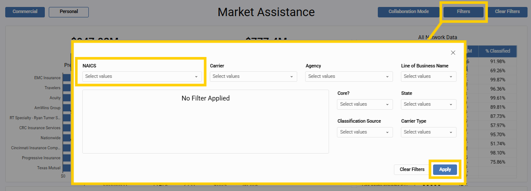Click the 96.36% classified value

coord(497,89)
